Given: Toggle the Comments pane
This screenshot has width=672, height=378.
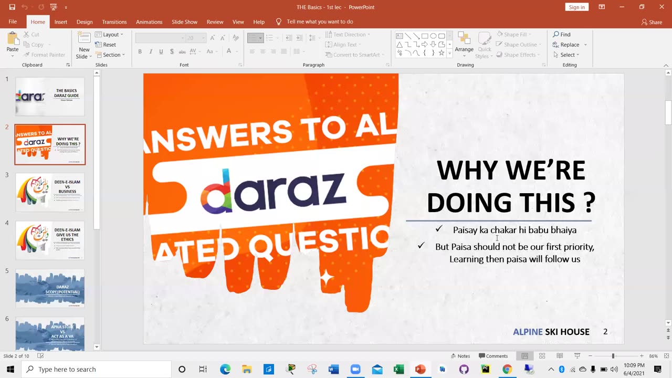Looking at the screenshot, I should pyautogui.click(x=493, y=356).
